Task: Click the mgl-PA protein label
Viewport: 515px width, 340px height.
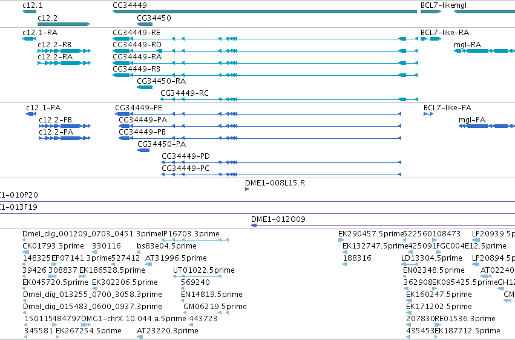Action: 472,120
